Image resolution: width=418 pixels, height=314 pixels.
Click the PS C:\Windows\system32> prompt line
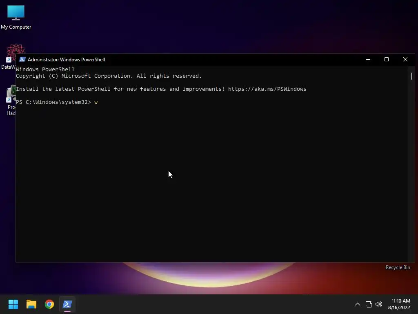coord(53,102)
